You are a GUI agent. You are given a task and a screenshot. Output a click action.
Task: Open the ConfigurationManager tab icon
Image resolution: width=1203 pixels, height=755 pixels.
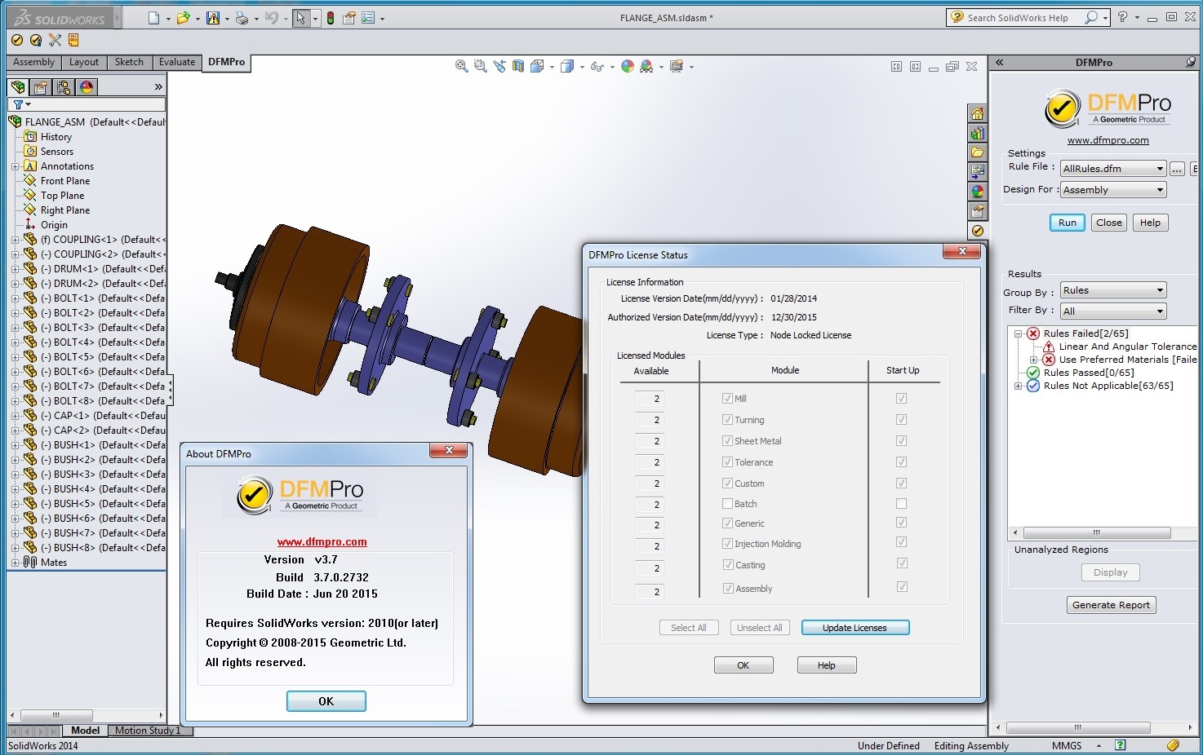64,86
